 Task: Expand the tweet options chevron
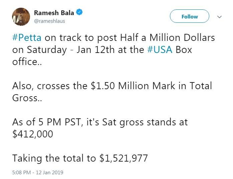tap(219, 17)
